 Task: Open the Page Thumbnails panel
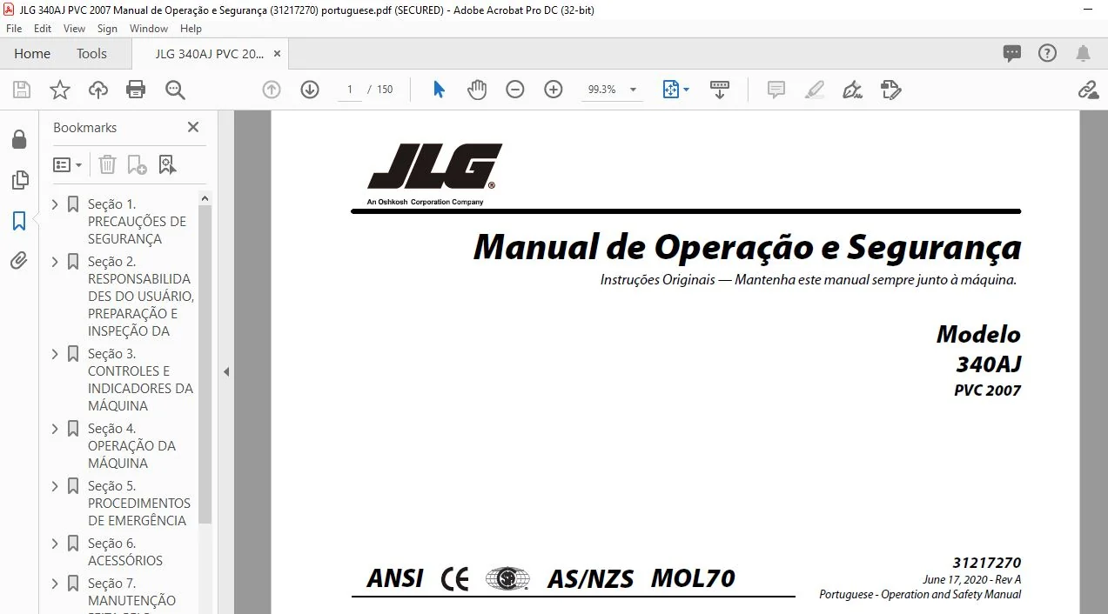pos(19,180)
